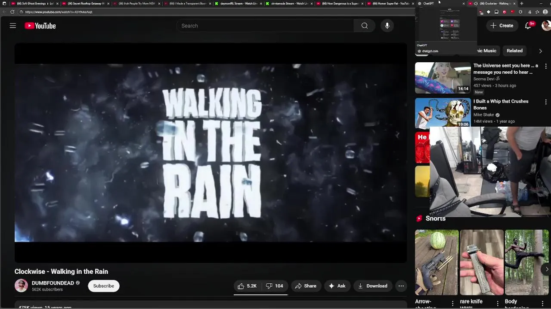Switch to daymonIRL Stream tab
This screenshot has height=309, width=551.
pyautogui.click(x=238, y=3)
